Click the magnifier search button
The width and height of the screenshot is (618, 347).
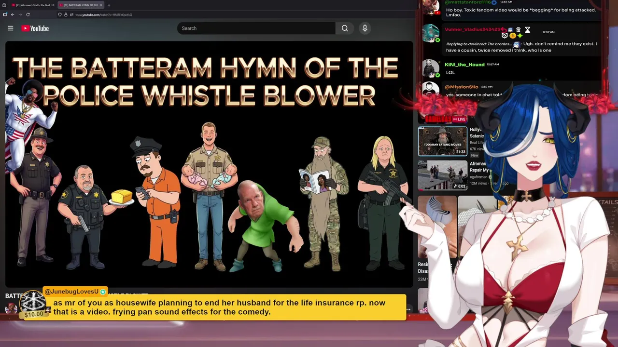tap(345, 28)
